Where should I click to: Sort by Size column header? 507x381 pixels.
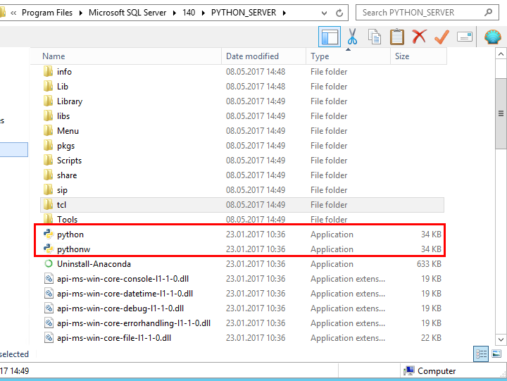point(419,56)
